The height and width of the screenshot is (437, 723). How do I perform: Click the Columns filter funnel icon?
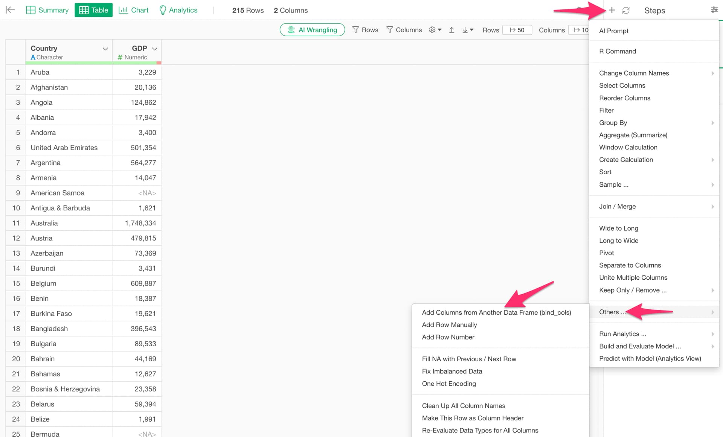[x=390, y=30]
